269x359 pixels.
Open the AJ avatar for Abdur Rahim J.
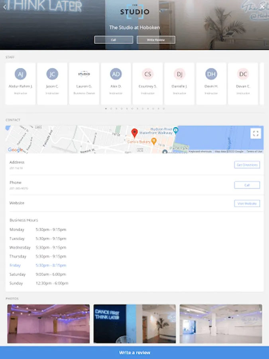pos(21,74)
